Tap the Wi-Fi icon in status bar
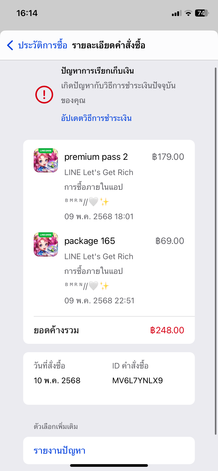 [x=188, y=13]
